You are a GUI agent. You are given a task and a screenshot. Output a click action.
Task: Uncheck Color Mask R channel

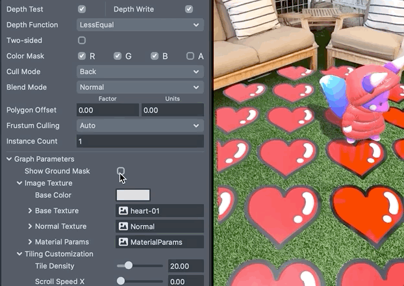coord(82,56)
